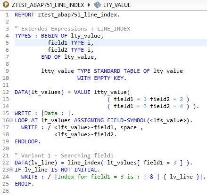The height and width of the screenshot is (195, 207).
Task: Click 'DATA(lt_values)' on line 12
Action: pyautogui.click(x=39, y=92)
